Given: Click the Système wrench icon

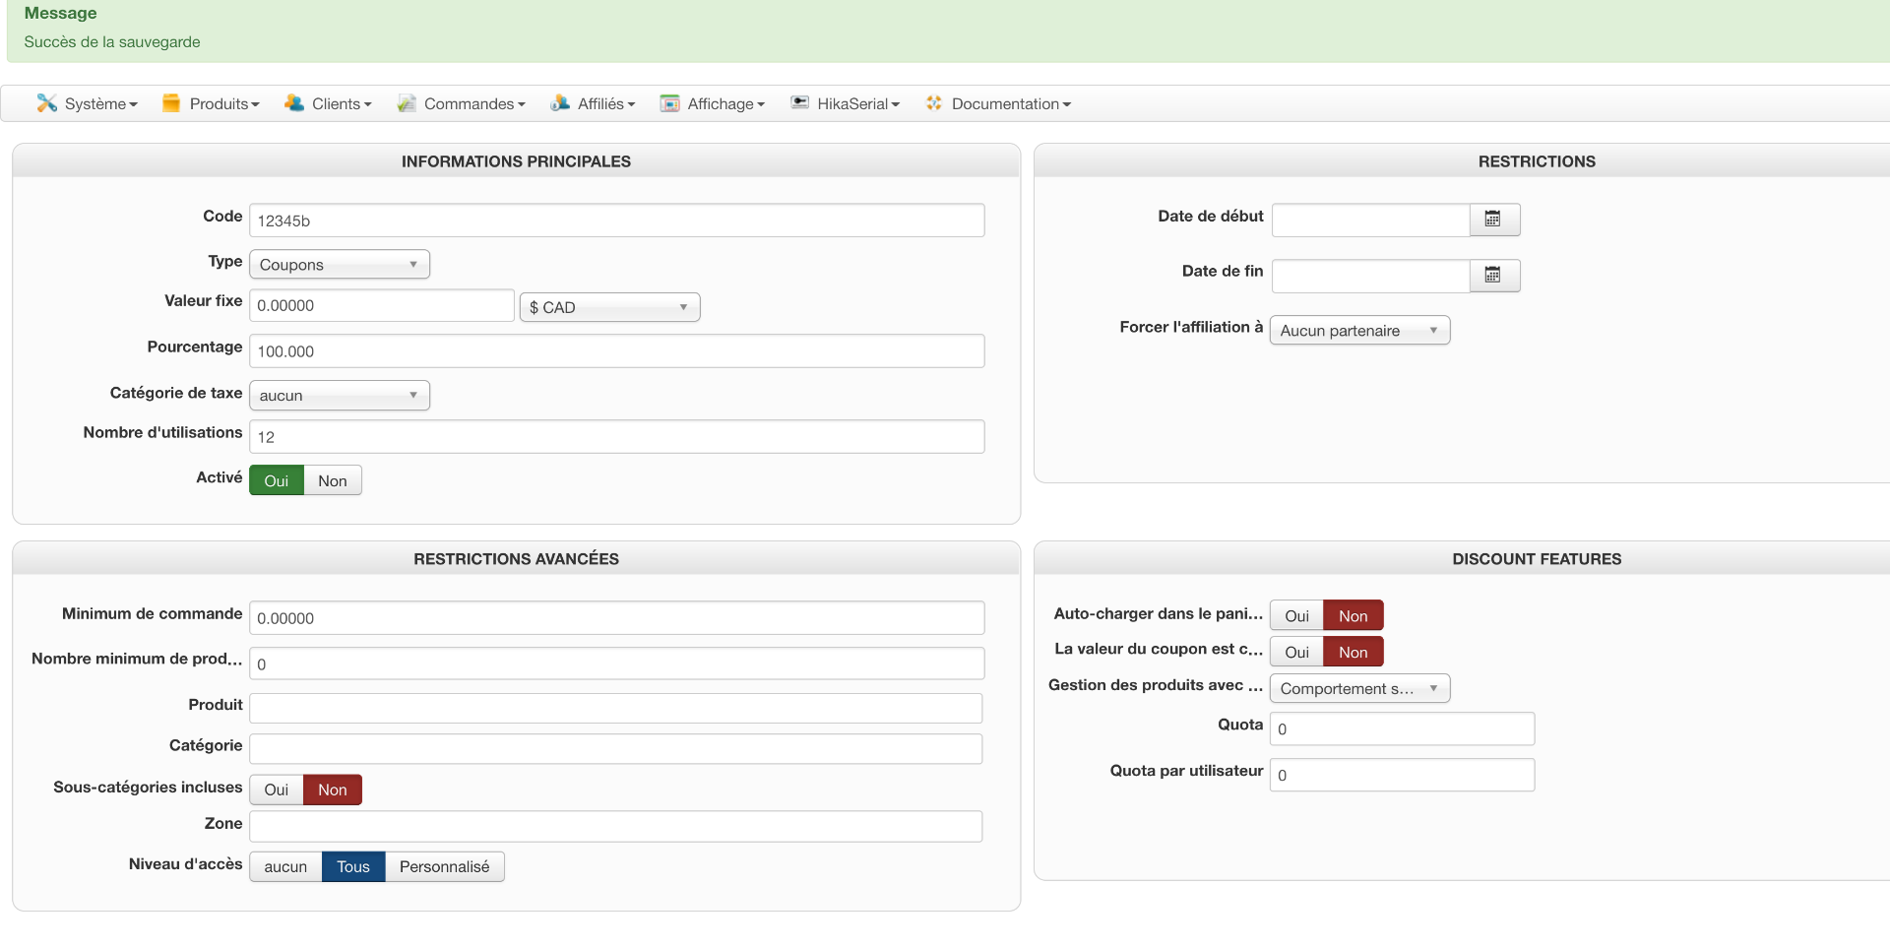Looking at the screenshot, I should pyautogui.click(x=46, y=103).
